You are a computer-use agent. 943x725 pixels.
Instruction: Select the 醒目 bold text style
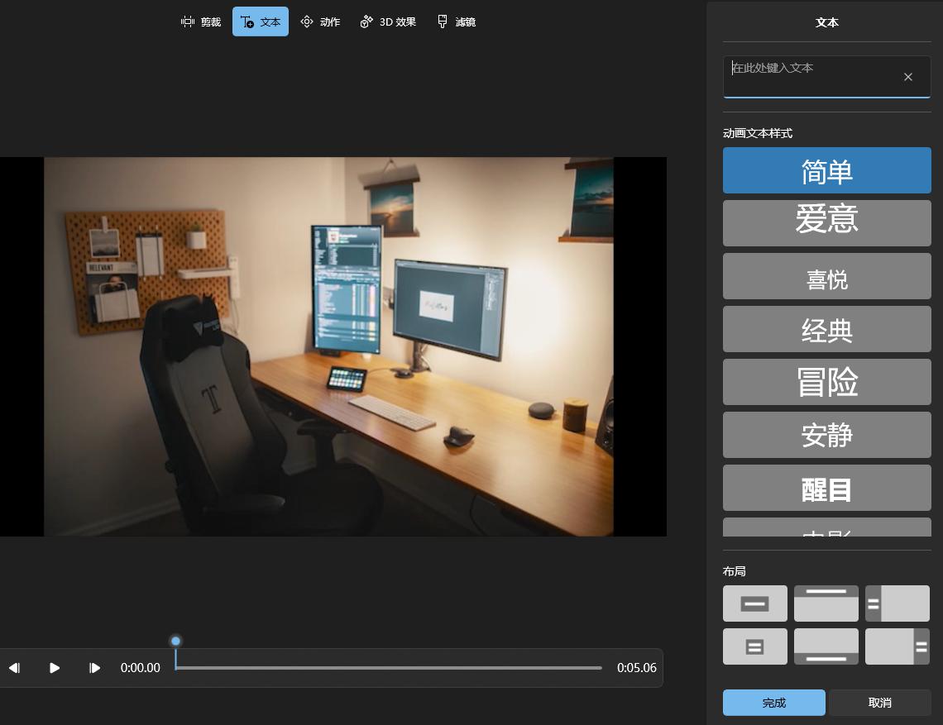[x=826, y=488]
